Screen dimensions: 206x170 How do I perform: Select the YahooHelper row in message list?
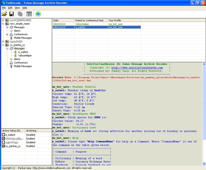[x=97, y=24]
